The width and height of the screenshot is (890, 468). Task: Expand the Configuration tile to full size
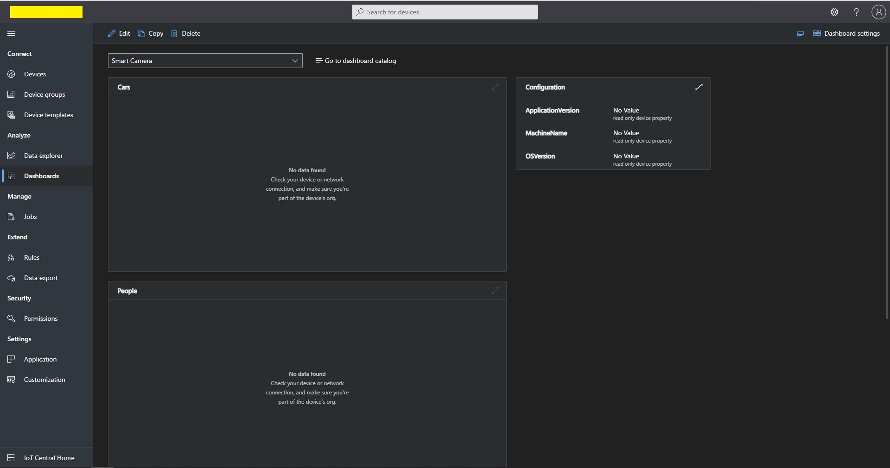pyautogui.click(x=699, y=87)
